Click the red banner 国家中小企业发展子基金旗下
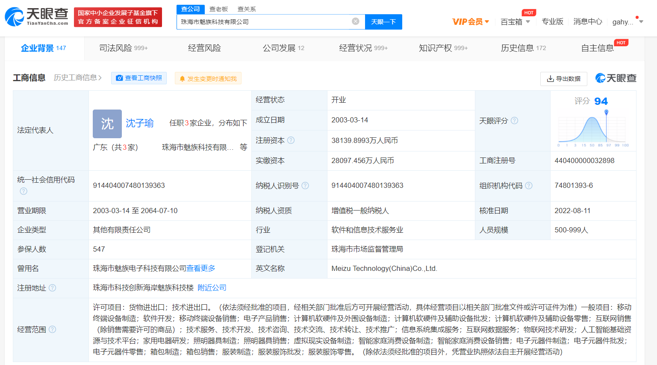Viewport: 657px width, 365px height. (118, 17)
